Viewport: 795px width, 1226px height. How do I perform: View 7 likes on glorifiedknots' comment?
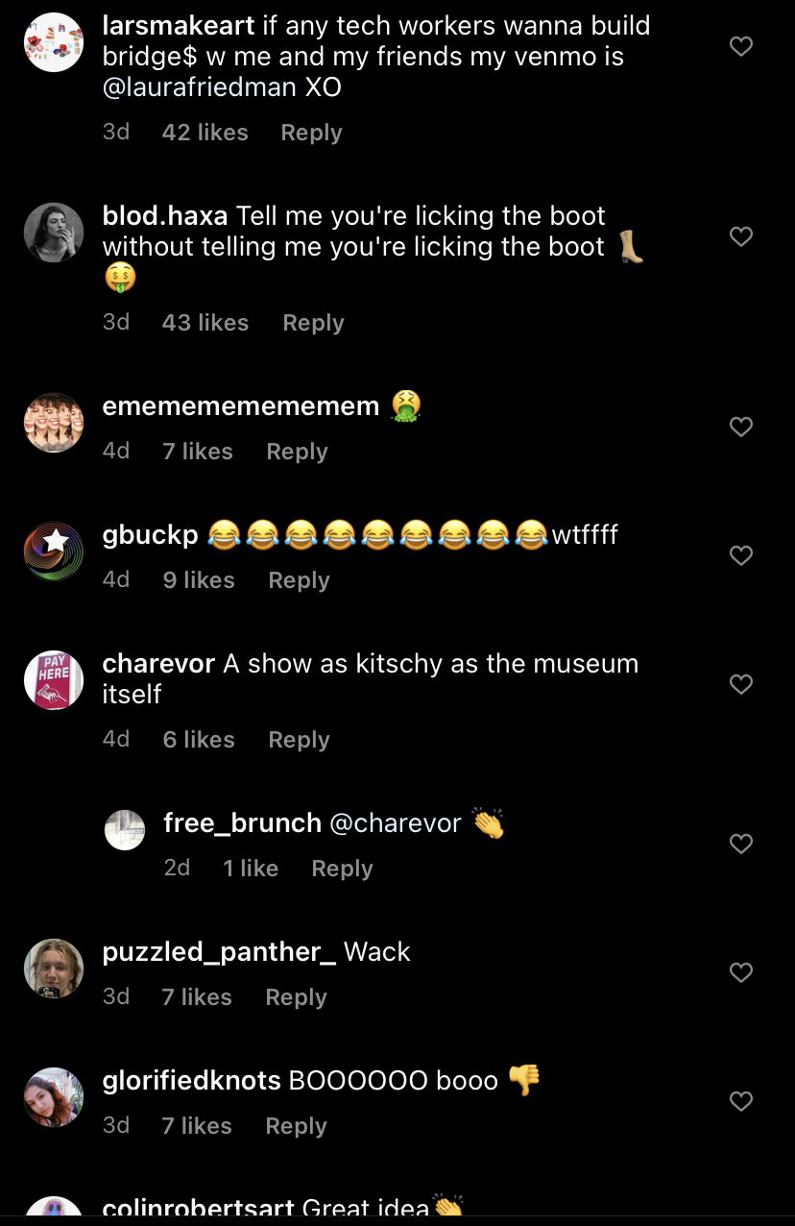tap(197, 1126)
